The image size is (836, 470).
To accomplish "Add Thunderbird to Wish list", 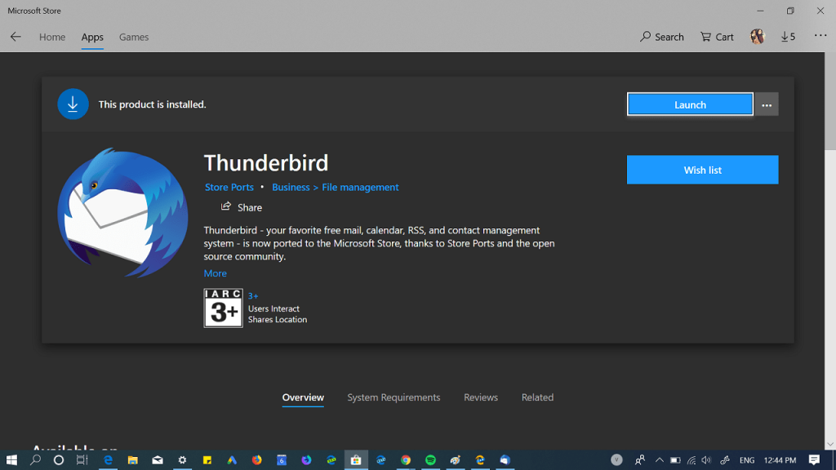I will pos(702,170).
